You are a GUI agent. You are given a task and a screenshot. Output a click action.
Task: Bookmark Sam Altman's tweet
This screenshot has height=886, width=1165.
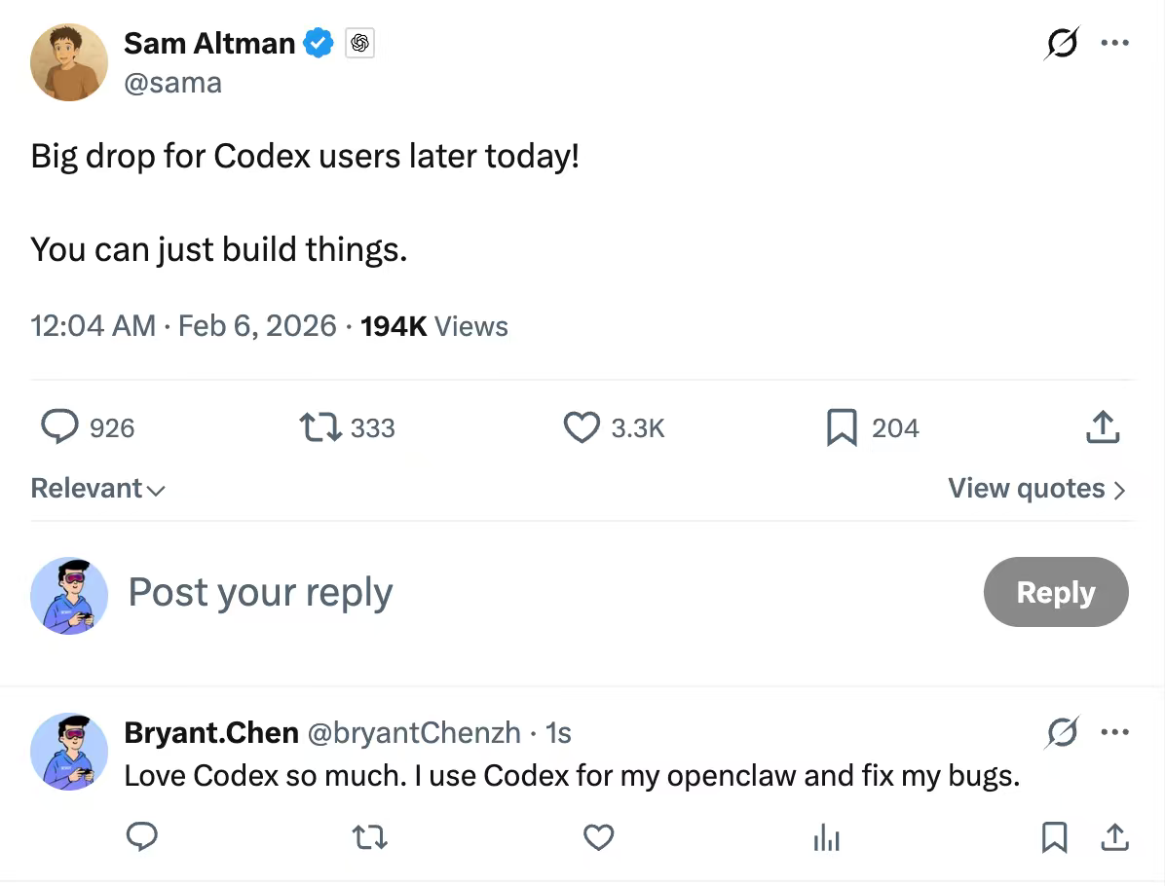pyautogui.click(x=842, y=427)
